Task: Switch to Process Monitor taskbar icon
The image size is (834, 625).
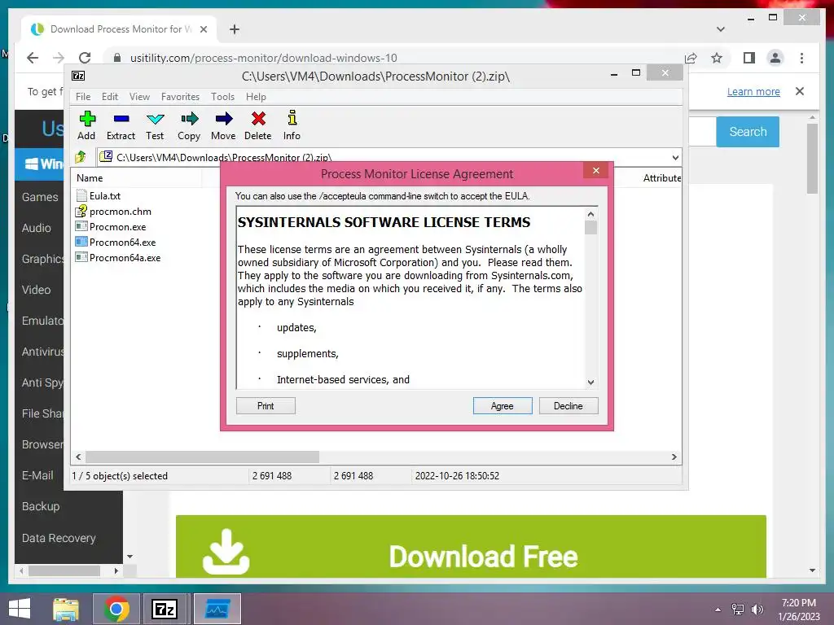Action: pos(217,609)
